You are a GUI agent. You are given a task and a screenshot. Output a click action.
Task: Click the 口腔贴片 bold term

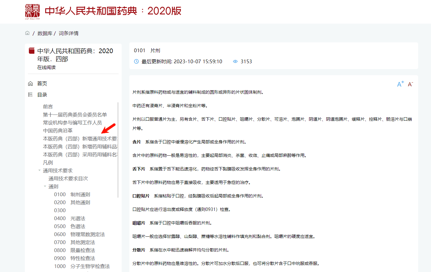tap(141, 196)
